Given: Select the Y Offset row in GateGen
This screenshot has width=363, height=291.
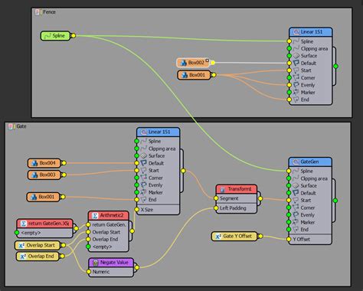Looking at the screenshot, I should (310, 239).
